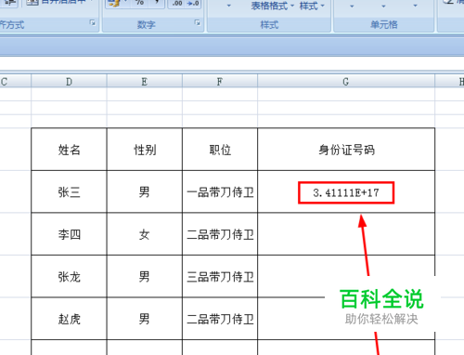
Task: Select 男 cell in 张龙 row
Action: 145,276
